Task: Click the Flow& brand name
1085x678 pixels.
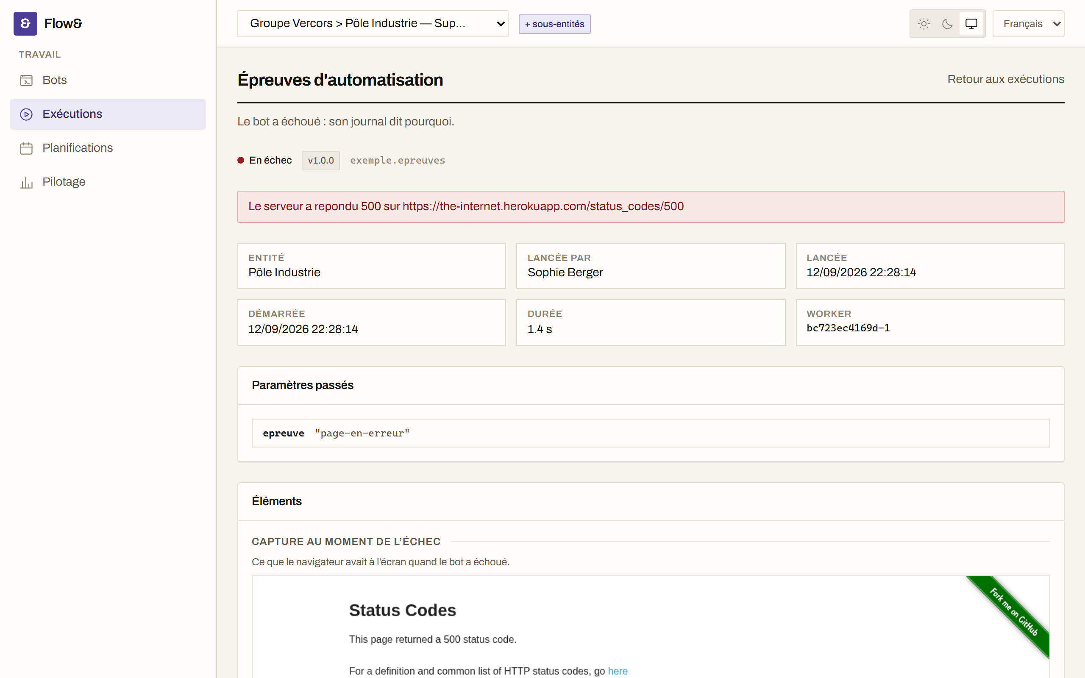Action: point(63,23)
